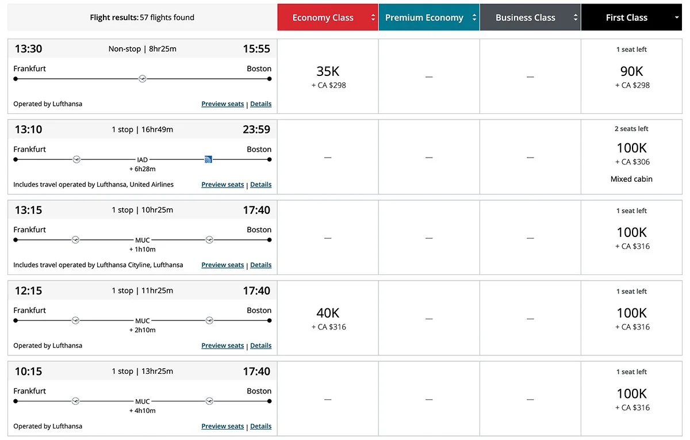Click 15:55 arrival time
This screenshot has height=440, width=690.
[256, 49]
